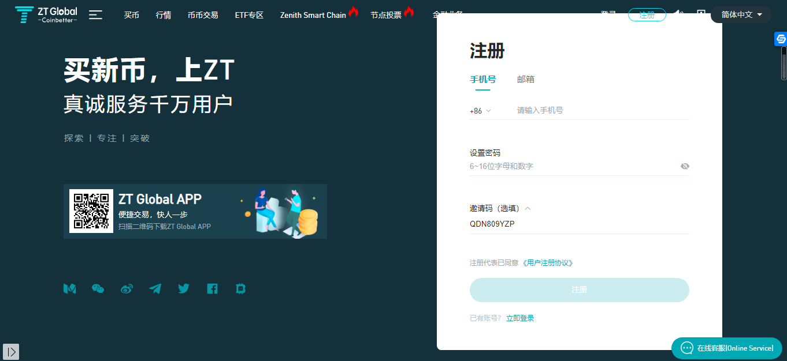Click the green level meter widget at right edge
The width and height of the screenshot is (787, 361).
tap(784, 63)
